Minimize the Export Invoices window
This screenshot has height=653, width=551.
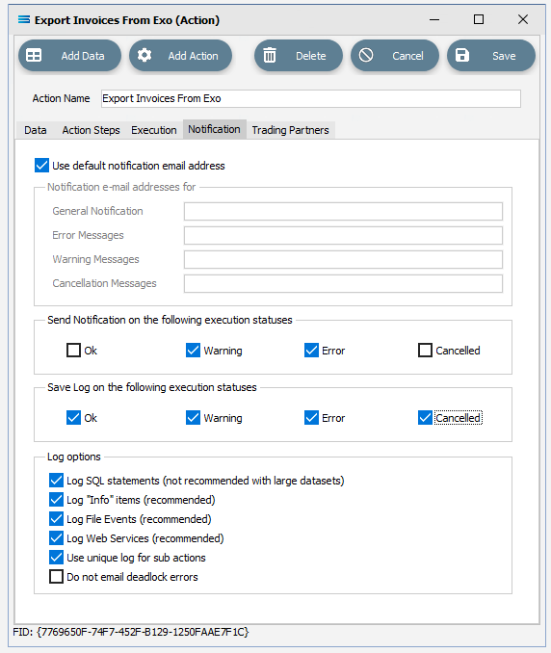[x=434, y=19]
